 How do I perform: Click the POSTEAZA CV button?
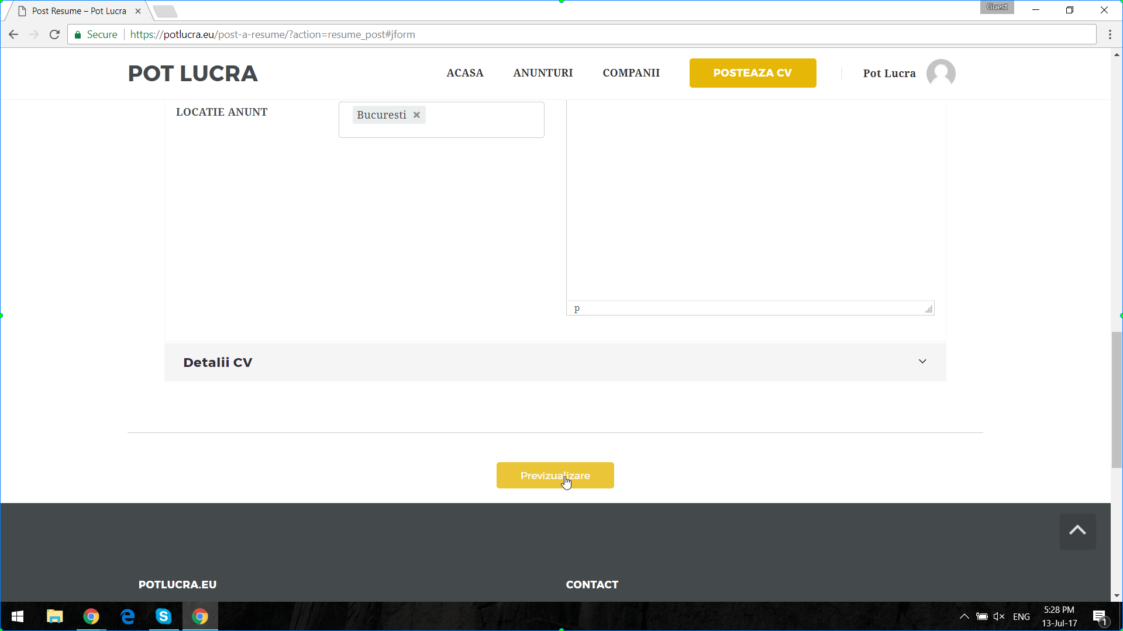tap(752, 73)
